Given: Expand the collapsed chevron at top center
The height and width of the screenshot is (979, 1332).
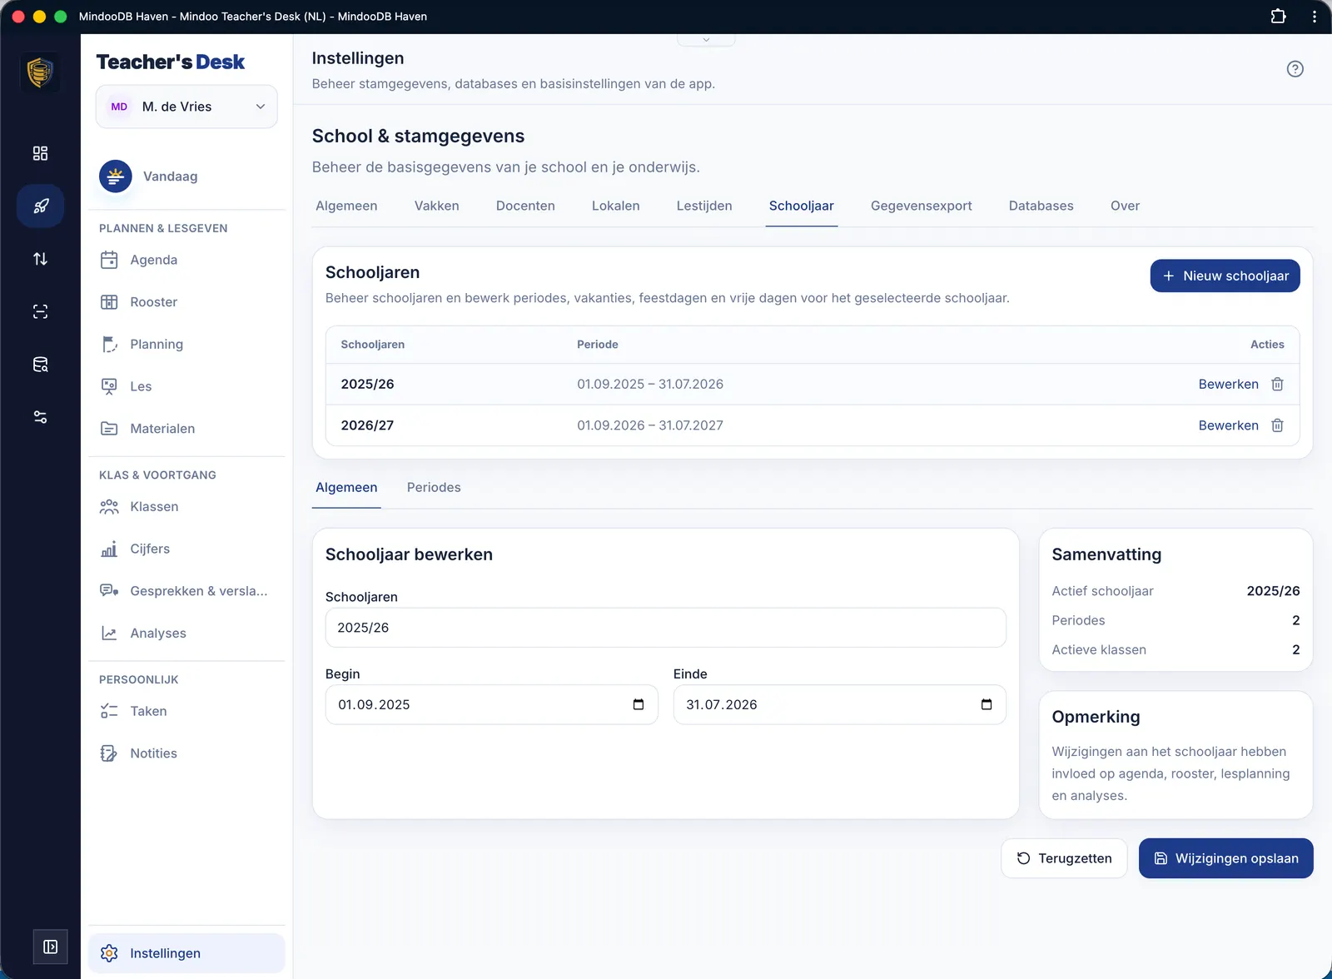Looking at the screenshot, I should pos(706,39).
